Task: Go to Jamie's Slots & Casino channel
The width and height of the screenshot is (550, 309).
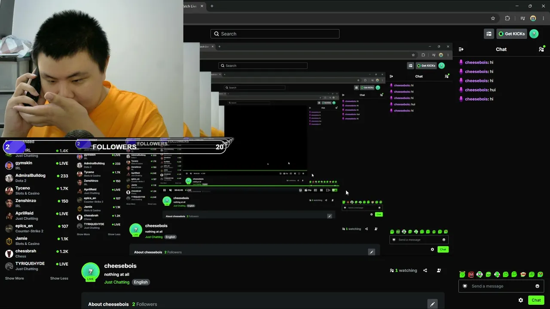Action: pyautogui.click(x=37, y=241)
